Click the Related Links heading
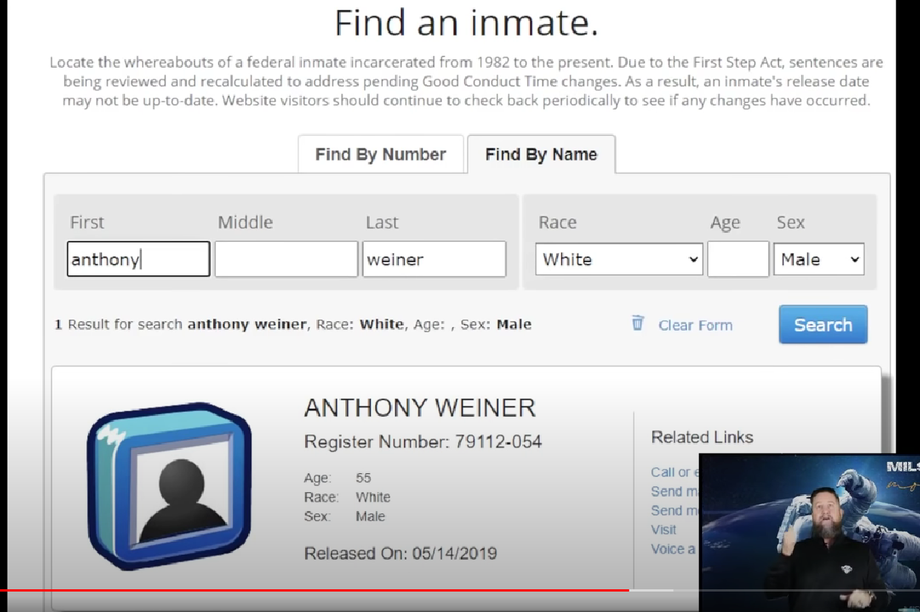This screenshot has height=612, width=920. pyautogui.click(x=702, y=437)
